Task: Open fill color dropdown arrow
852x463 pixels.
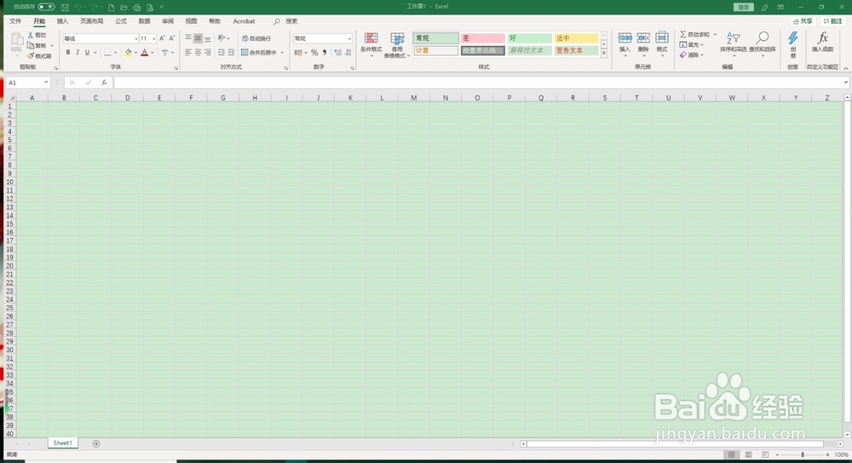Action: point(135,53)
